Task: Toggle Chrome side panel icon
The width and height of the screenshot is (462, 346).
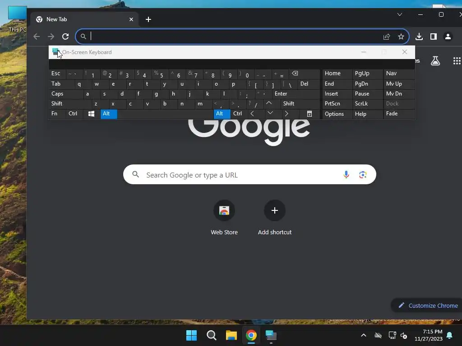Action: (434, 36)
